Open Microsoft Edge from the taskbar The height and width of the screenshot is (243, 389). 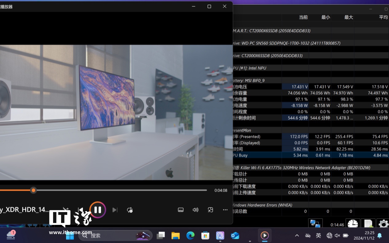pos(190,235)
